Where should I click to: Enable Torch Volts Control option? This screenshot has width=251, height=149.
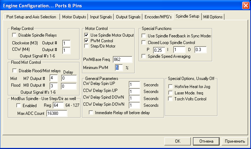(171, 99)
